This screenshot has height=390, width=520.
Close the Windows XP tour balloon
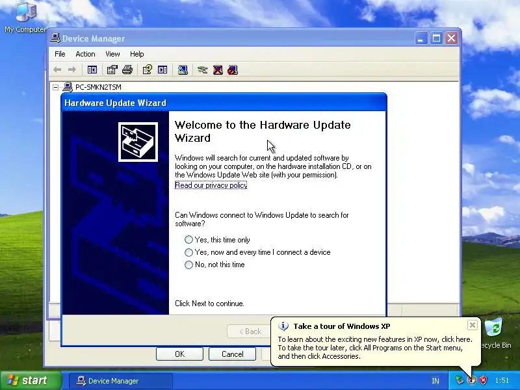473,325
